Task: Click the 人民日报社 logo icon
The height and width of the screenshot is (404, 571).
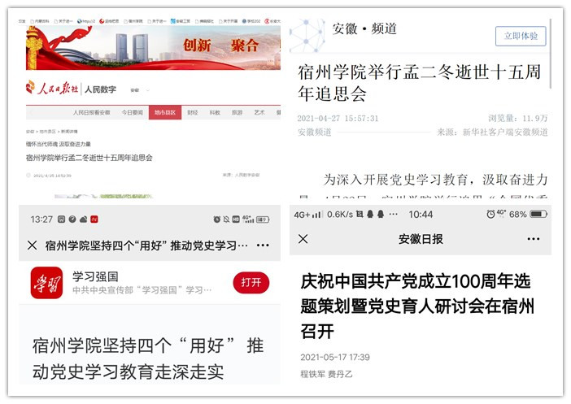Action: 30,87
